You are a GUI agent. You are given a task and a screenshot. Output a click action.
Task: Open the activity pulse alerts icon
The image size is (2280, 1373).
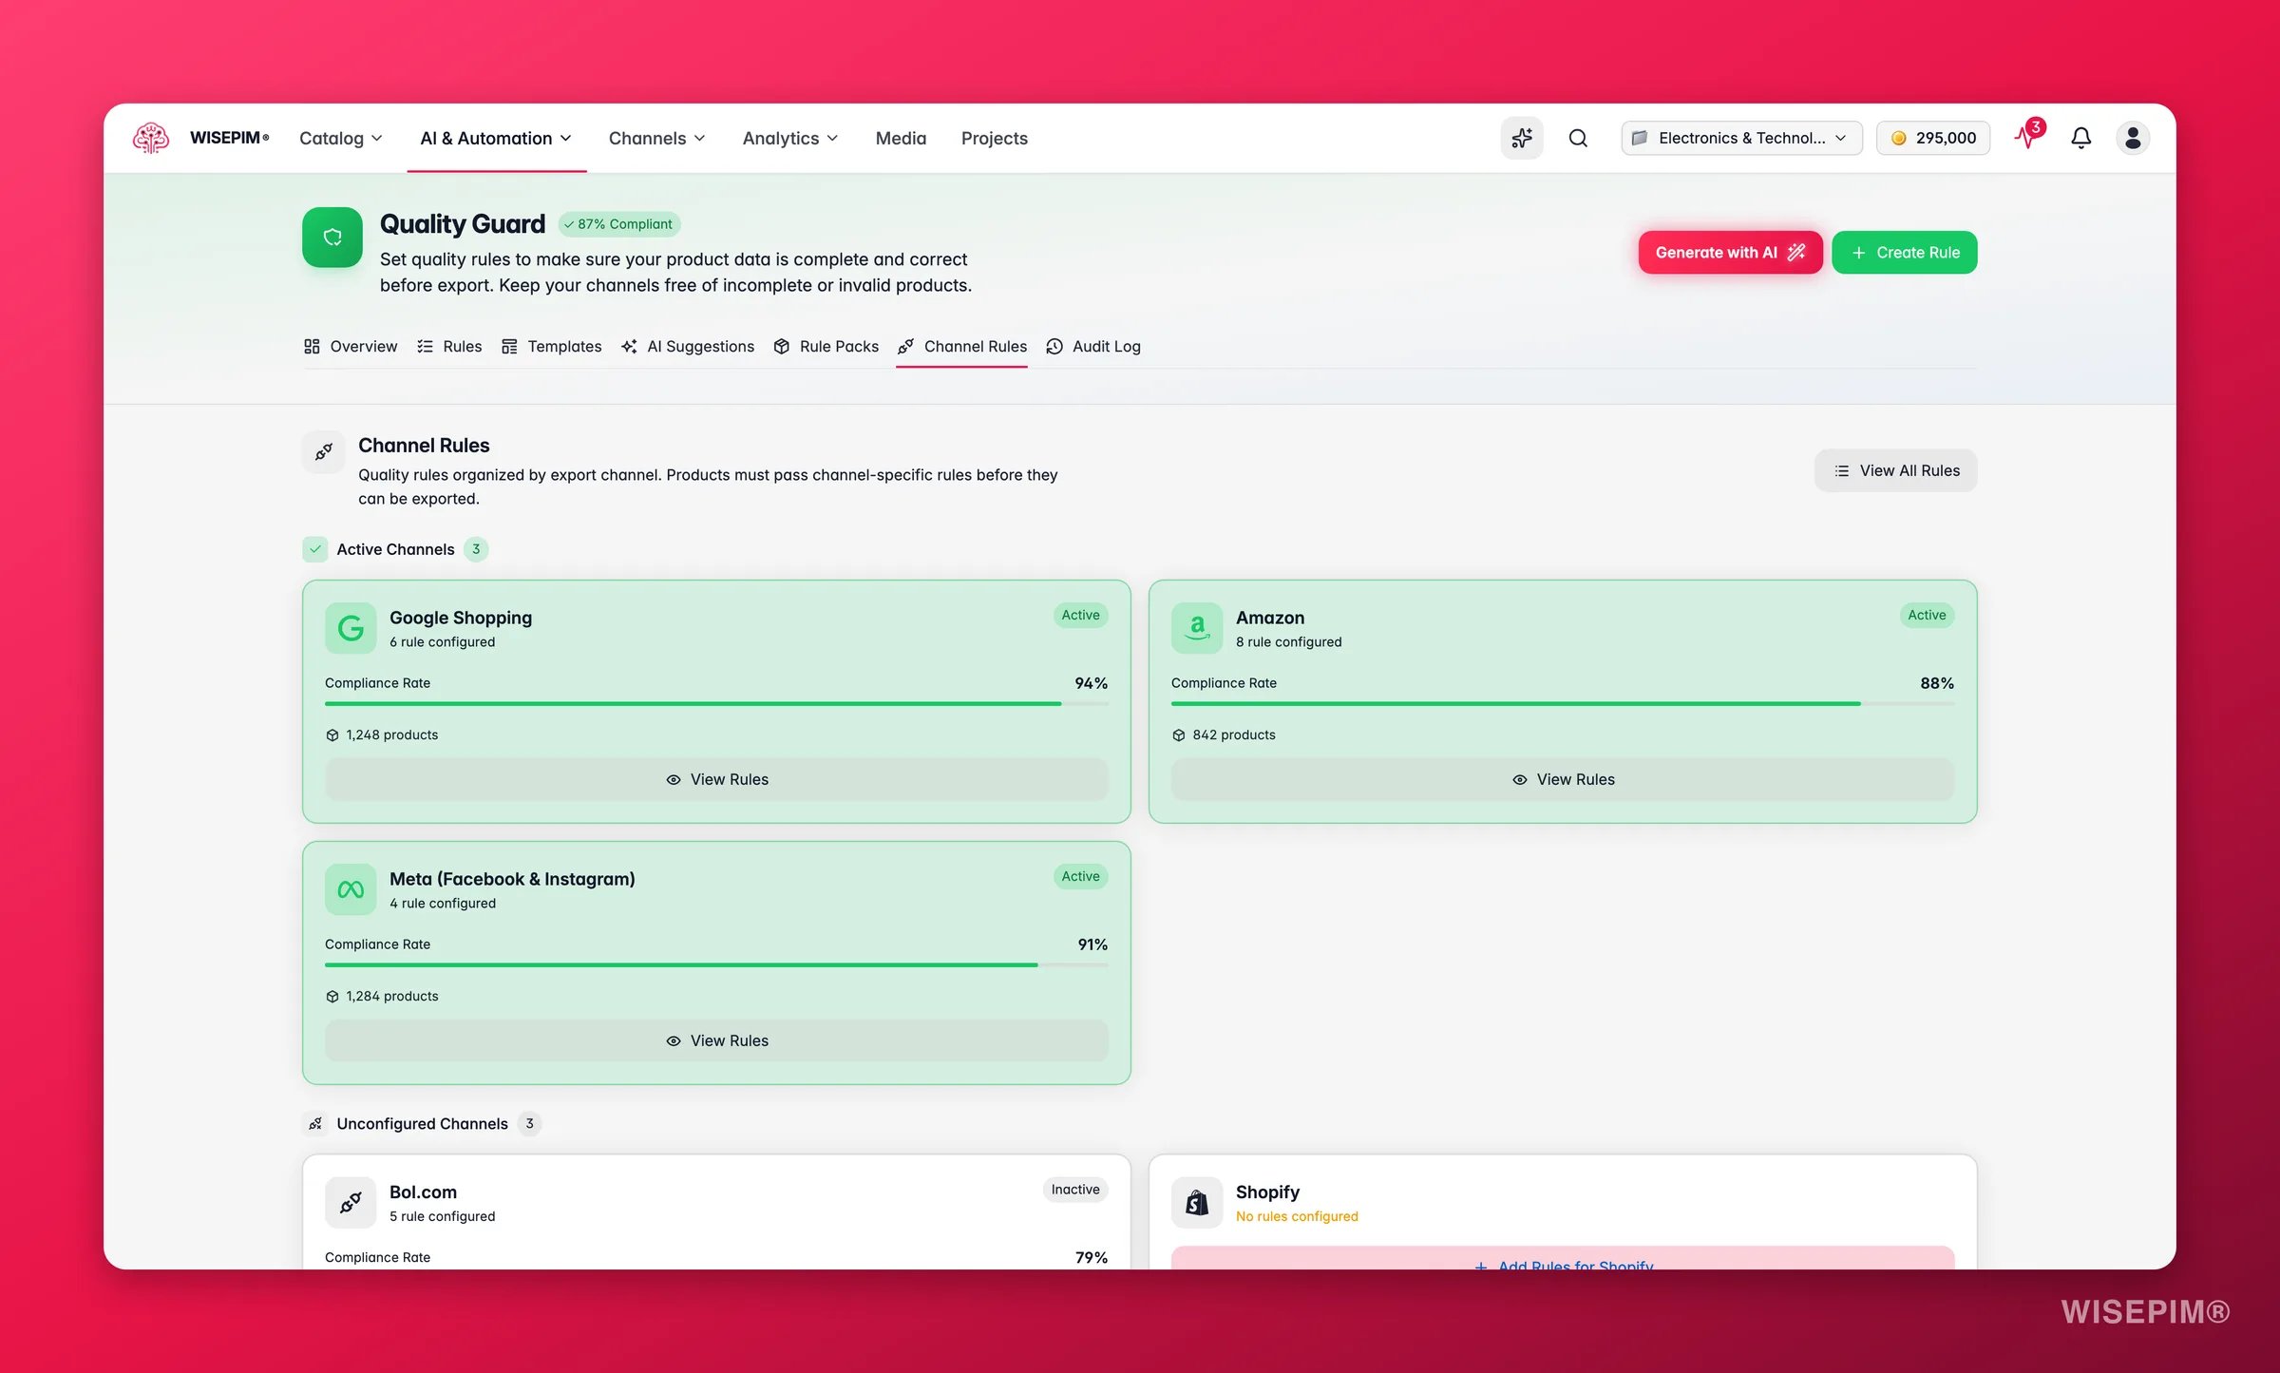[2027, 136]
